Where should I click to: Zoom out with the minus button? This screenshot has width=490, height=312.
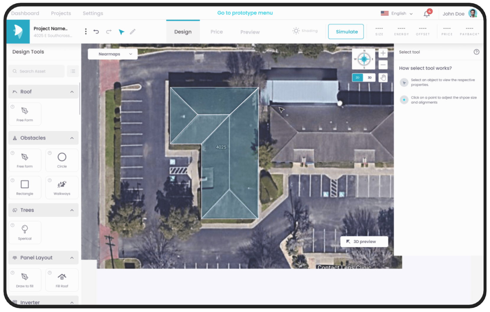[x=383, y=65]
